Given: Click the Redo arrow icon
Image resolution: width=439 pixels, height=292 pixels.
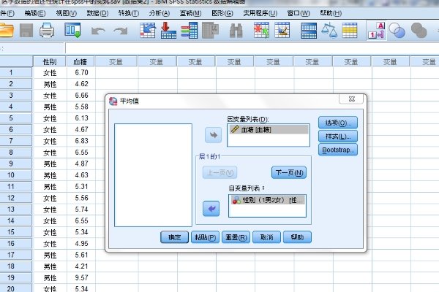Looking at the screenshot, I should point(121,31).
